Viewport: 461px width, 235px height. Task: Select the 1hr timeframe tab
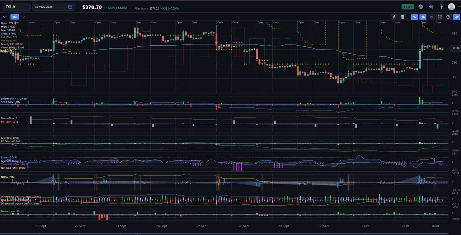point(15,17)
